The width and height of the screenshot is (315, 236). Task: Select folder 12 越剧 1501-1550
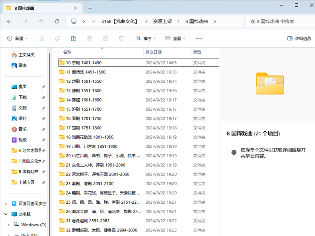coord(139,81)
